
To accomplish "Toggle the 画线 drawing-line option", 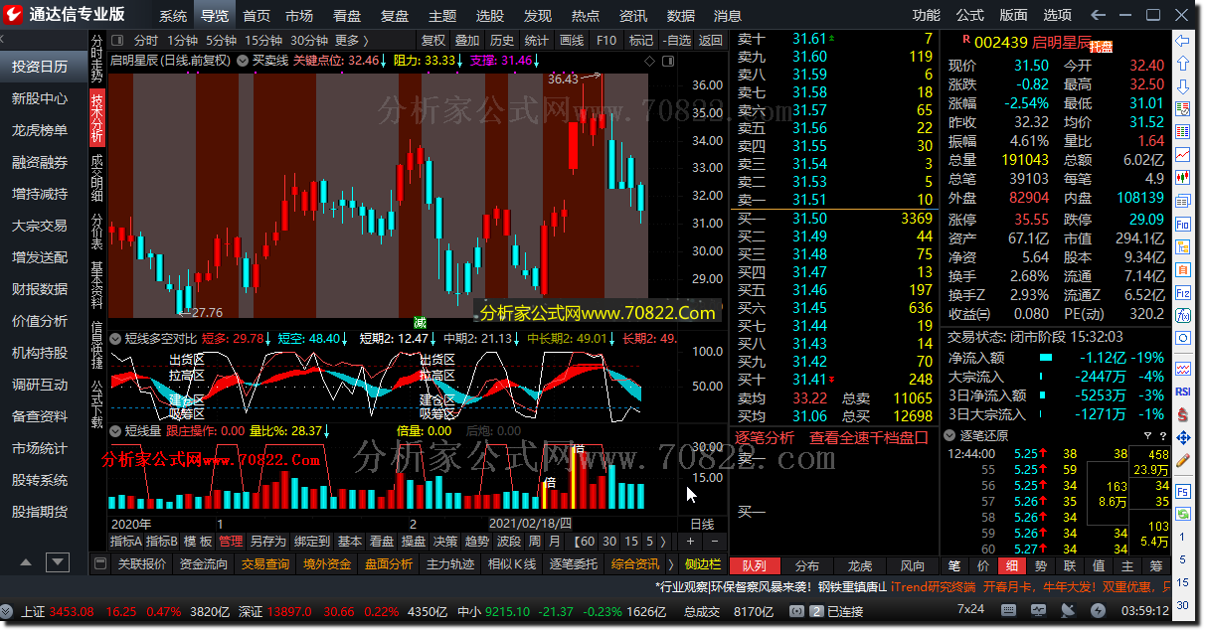I will tap(572, 40).
